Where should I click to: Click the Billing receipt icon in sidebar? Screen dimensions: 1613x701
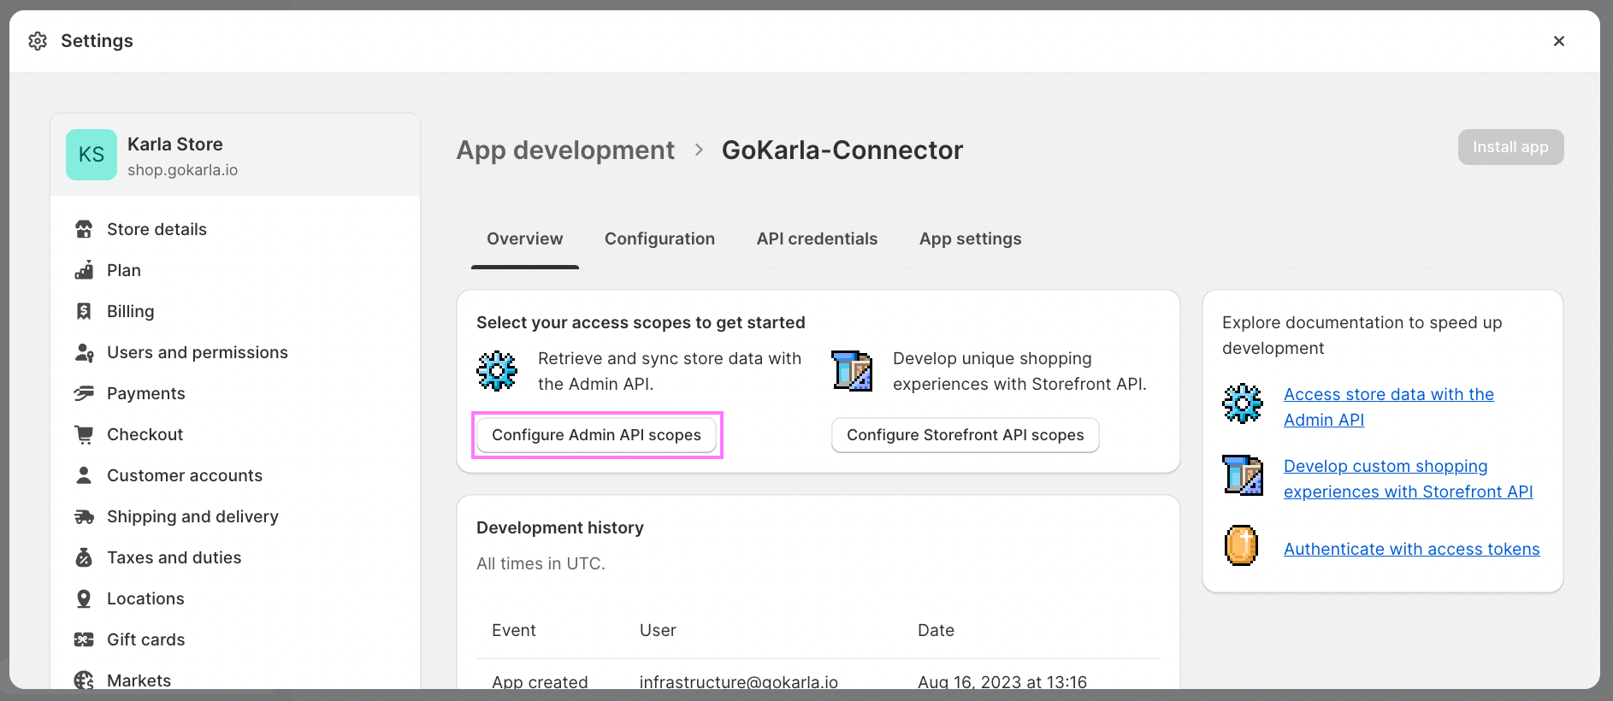point(84,311)
